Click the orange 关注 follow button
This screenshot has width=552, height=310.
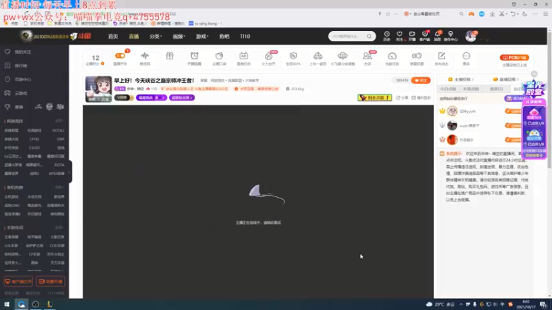tap(421, 81)
